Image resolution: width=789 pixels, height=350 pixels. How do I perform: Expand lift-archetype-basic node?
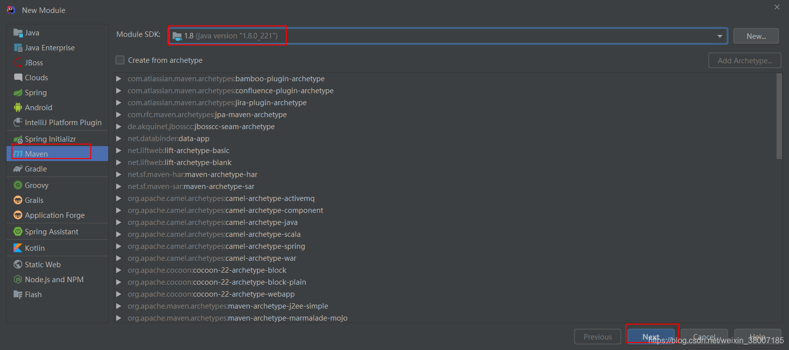click(x=119, y=151)
